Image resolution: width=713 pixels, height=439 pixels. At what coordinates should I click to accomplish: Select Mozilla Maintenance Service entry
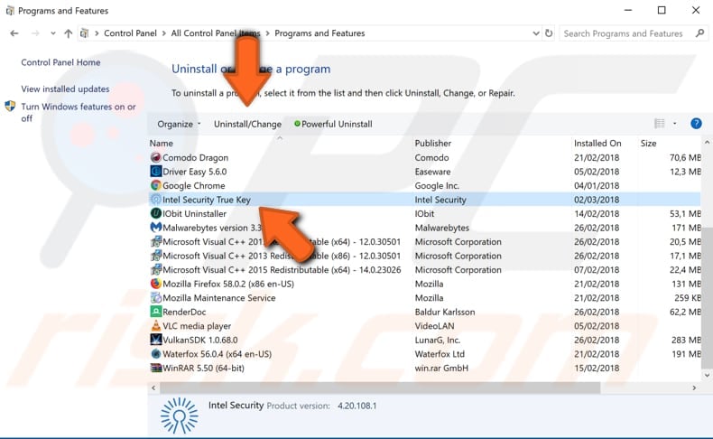(x=218, y=297)
